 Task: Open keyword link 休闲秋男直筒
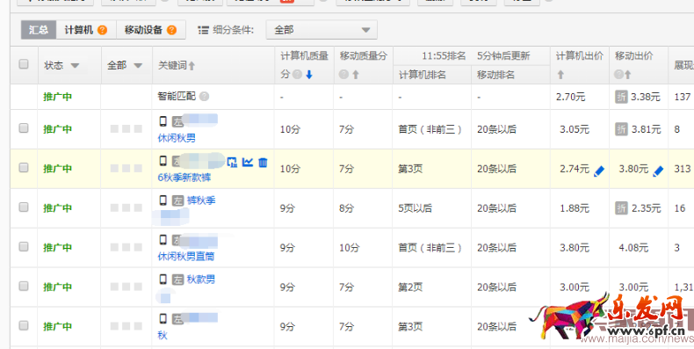pos(186,257)
